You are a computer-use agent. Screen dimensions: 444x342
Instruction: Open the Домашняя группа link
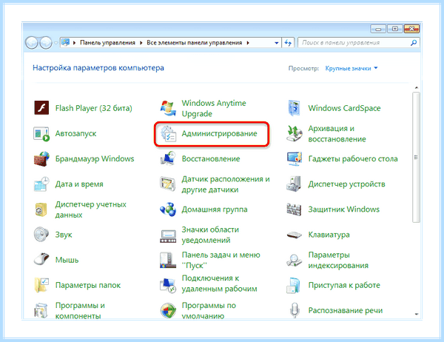[x=215, y=209]
